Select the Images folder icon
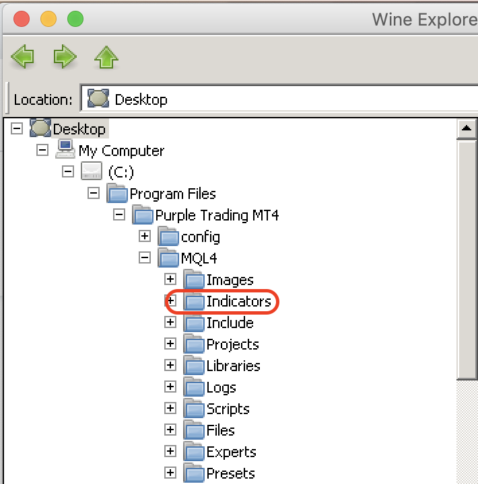Screen dimensions: 478x484 click(194, 279)
